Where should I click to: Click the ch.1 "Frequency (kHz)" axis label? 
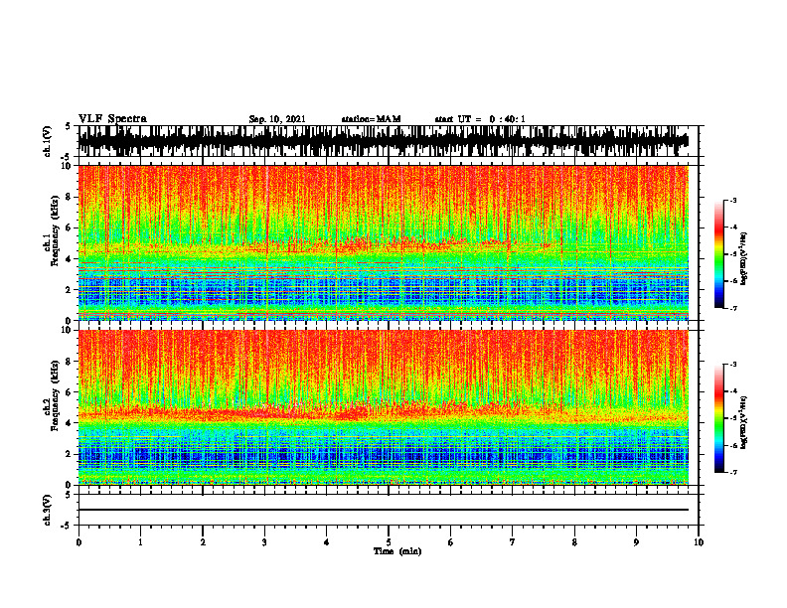(x=55, y=230)
